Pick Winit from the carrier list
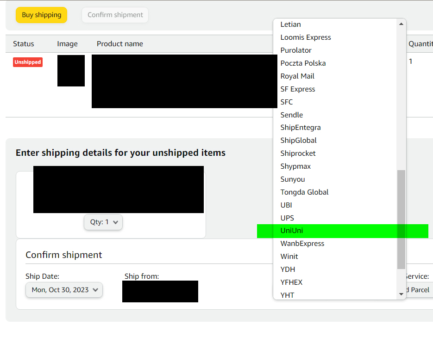The image size is (433, 337). pos(335,257)
